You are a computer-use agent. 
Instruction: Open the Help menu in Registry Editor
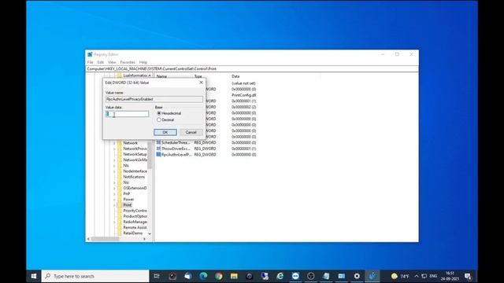(x=143, y=62)
